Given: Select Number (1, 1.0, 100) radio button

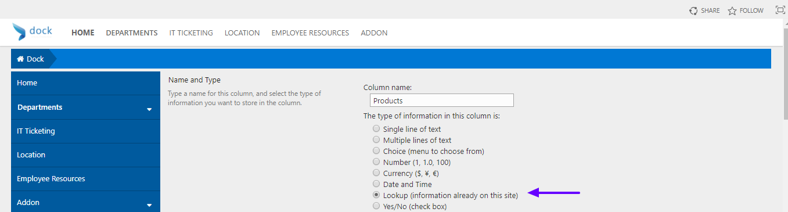Looking at the screenshot, I should click(377, 162).
